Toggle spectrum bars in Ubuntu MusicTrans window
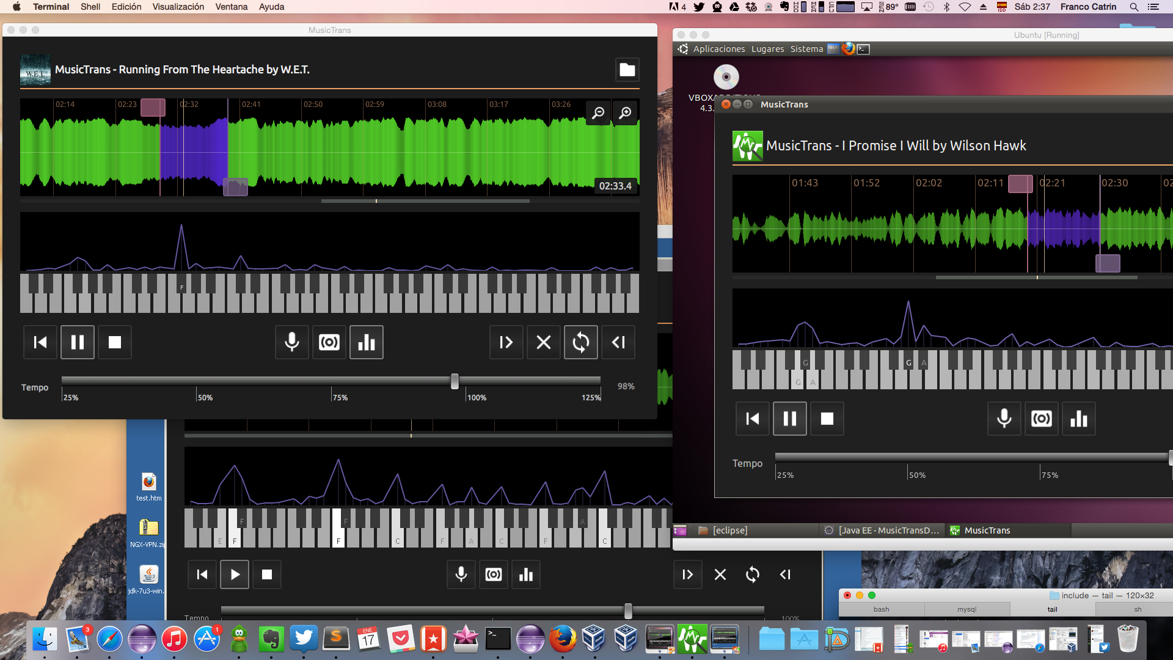 (x=1079, y=419)
